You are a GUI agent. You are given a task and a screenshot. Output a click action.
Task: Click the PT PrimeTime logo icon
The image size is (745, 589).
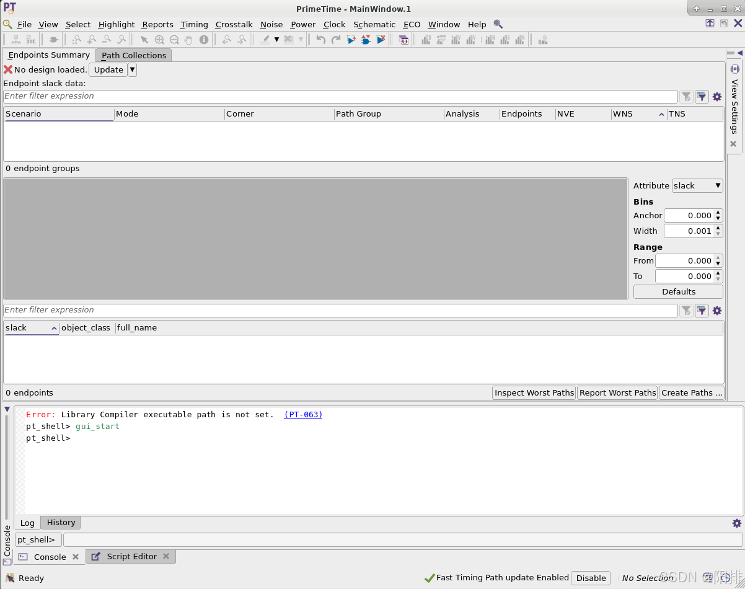[x=9, y=8]
